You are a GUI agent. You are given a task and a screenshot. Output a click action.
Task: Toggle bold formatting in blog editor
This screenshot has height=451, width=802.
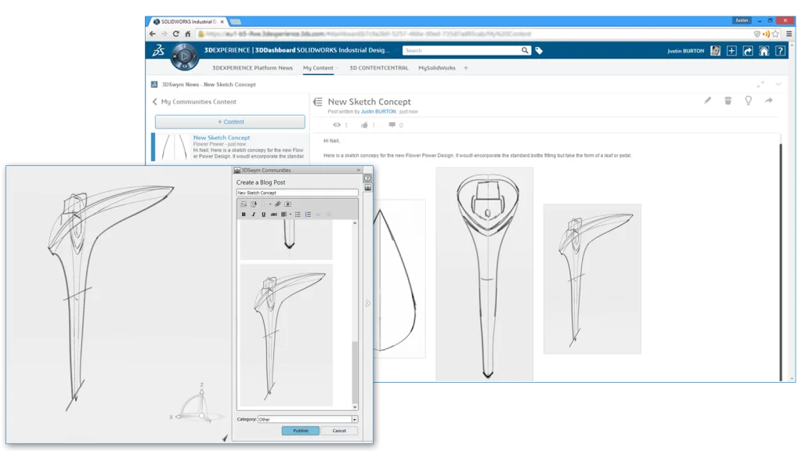click(x=244, y=215)
